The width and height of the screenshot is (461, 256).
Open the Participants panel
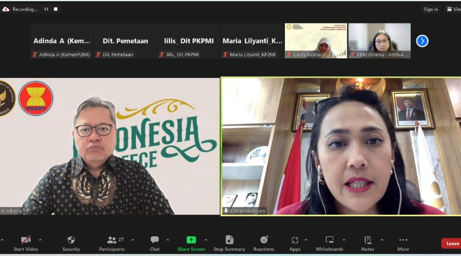[x=112, y=240]
